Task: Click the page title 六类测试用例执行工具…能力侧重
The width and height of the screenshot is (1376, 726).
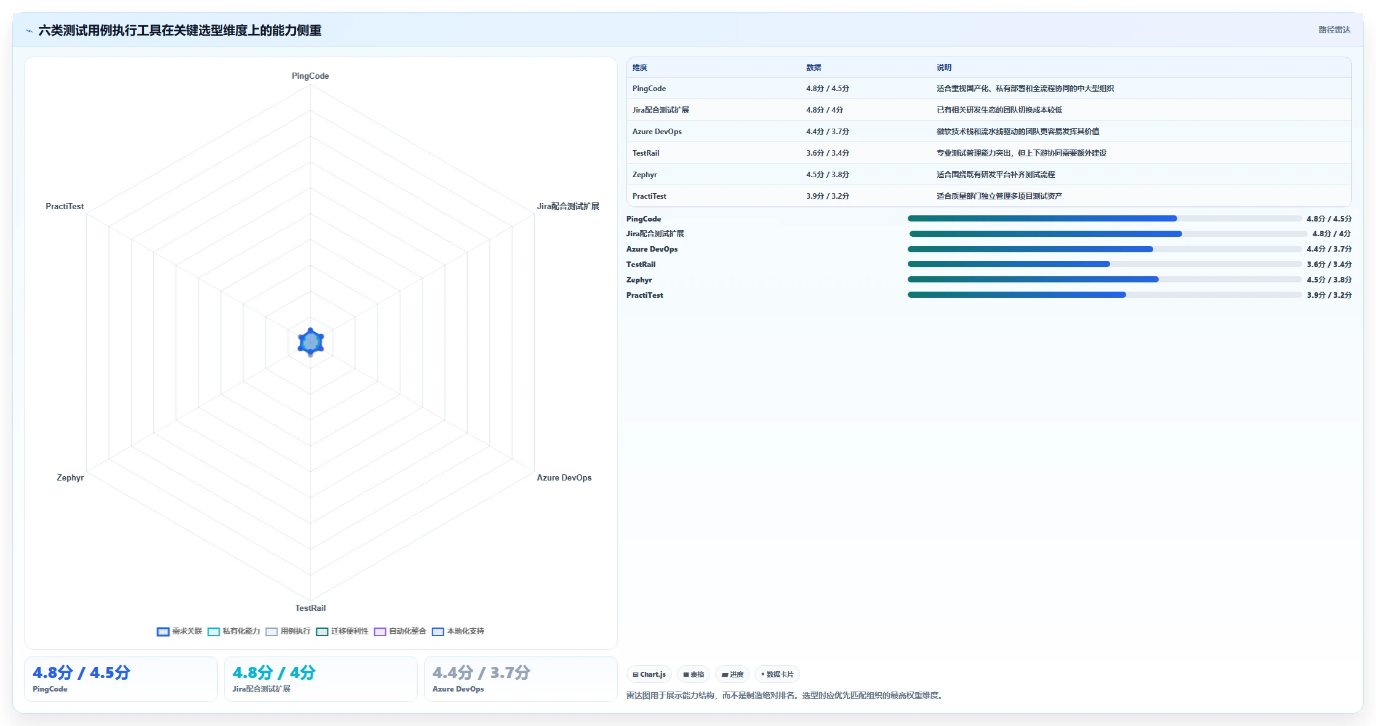Action: (x=180, y=30)
